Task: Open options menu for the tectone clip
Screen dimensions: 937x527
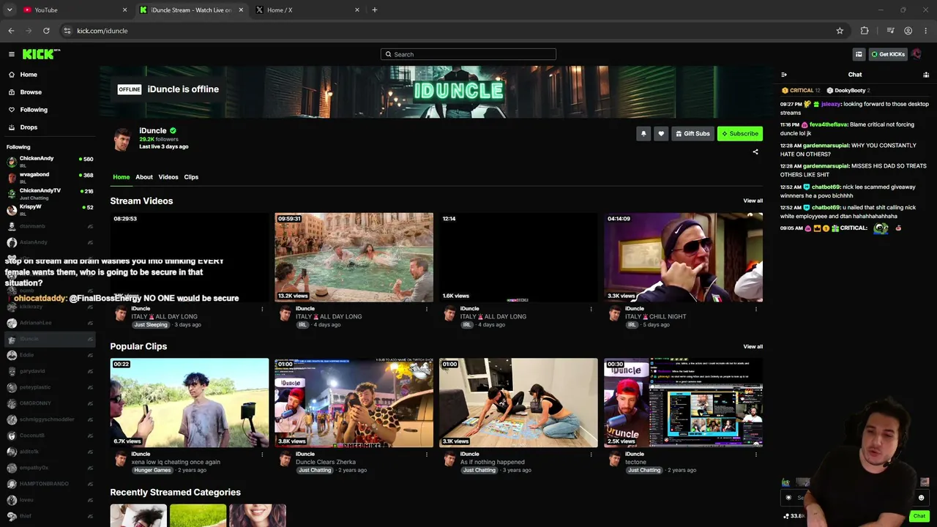Action: click(x=755, y=455)
